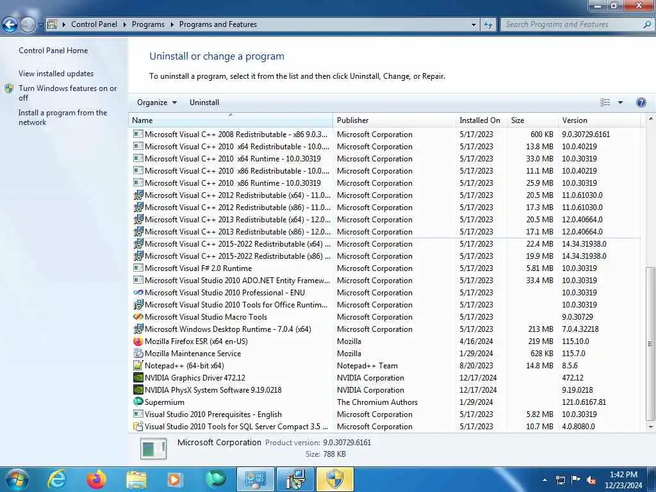
Task: Open the Windows Start button
Action: [16, 479]
